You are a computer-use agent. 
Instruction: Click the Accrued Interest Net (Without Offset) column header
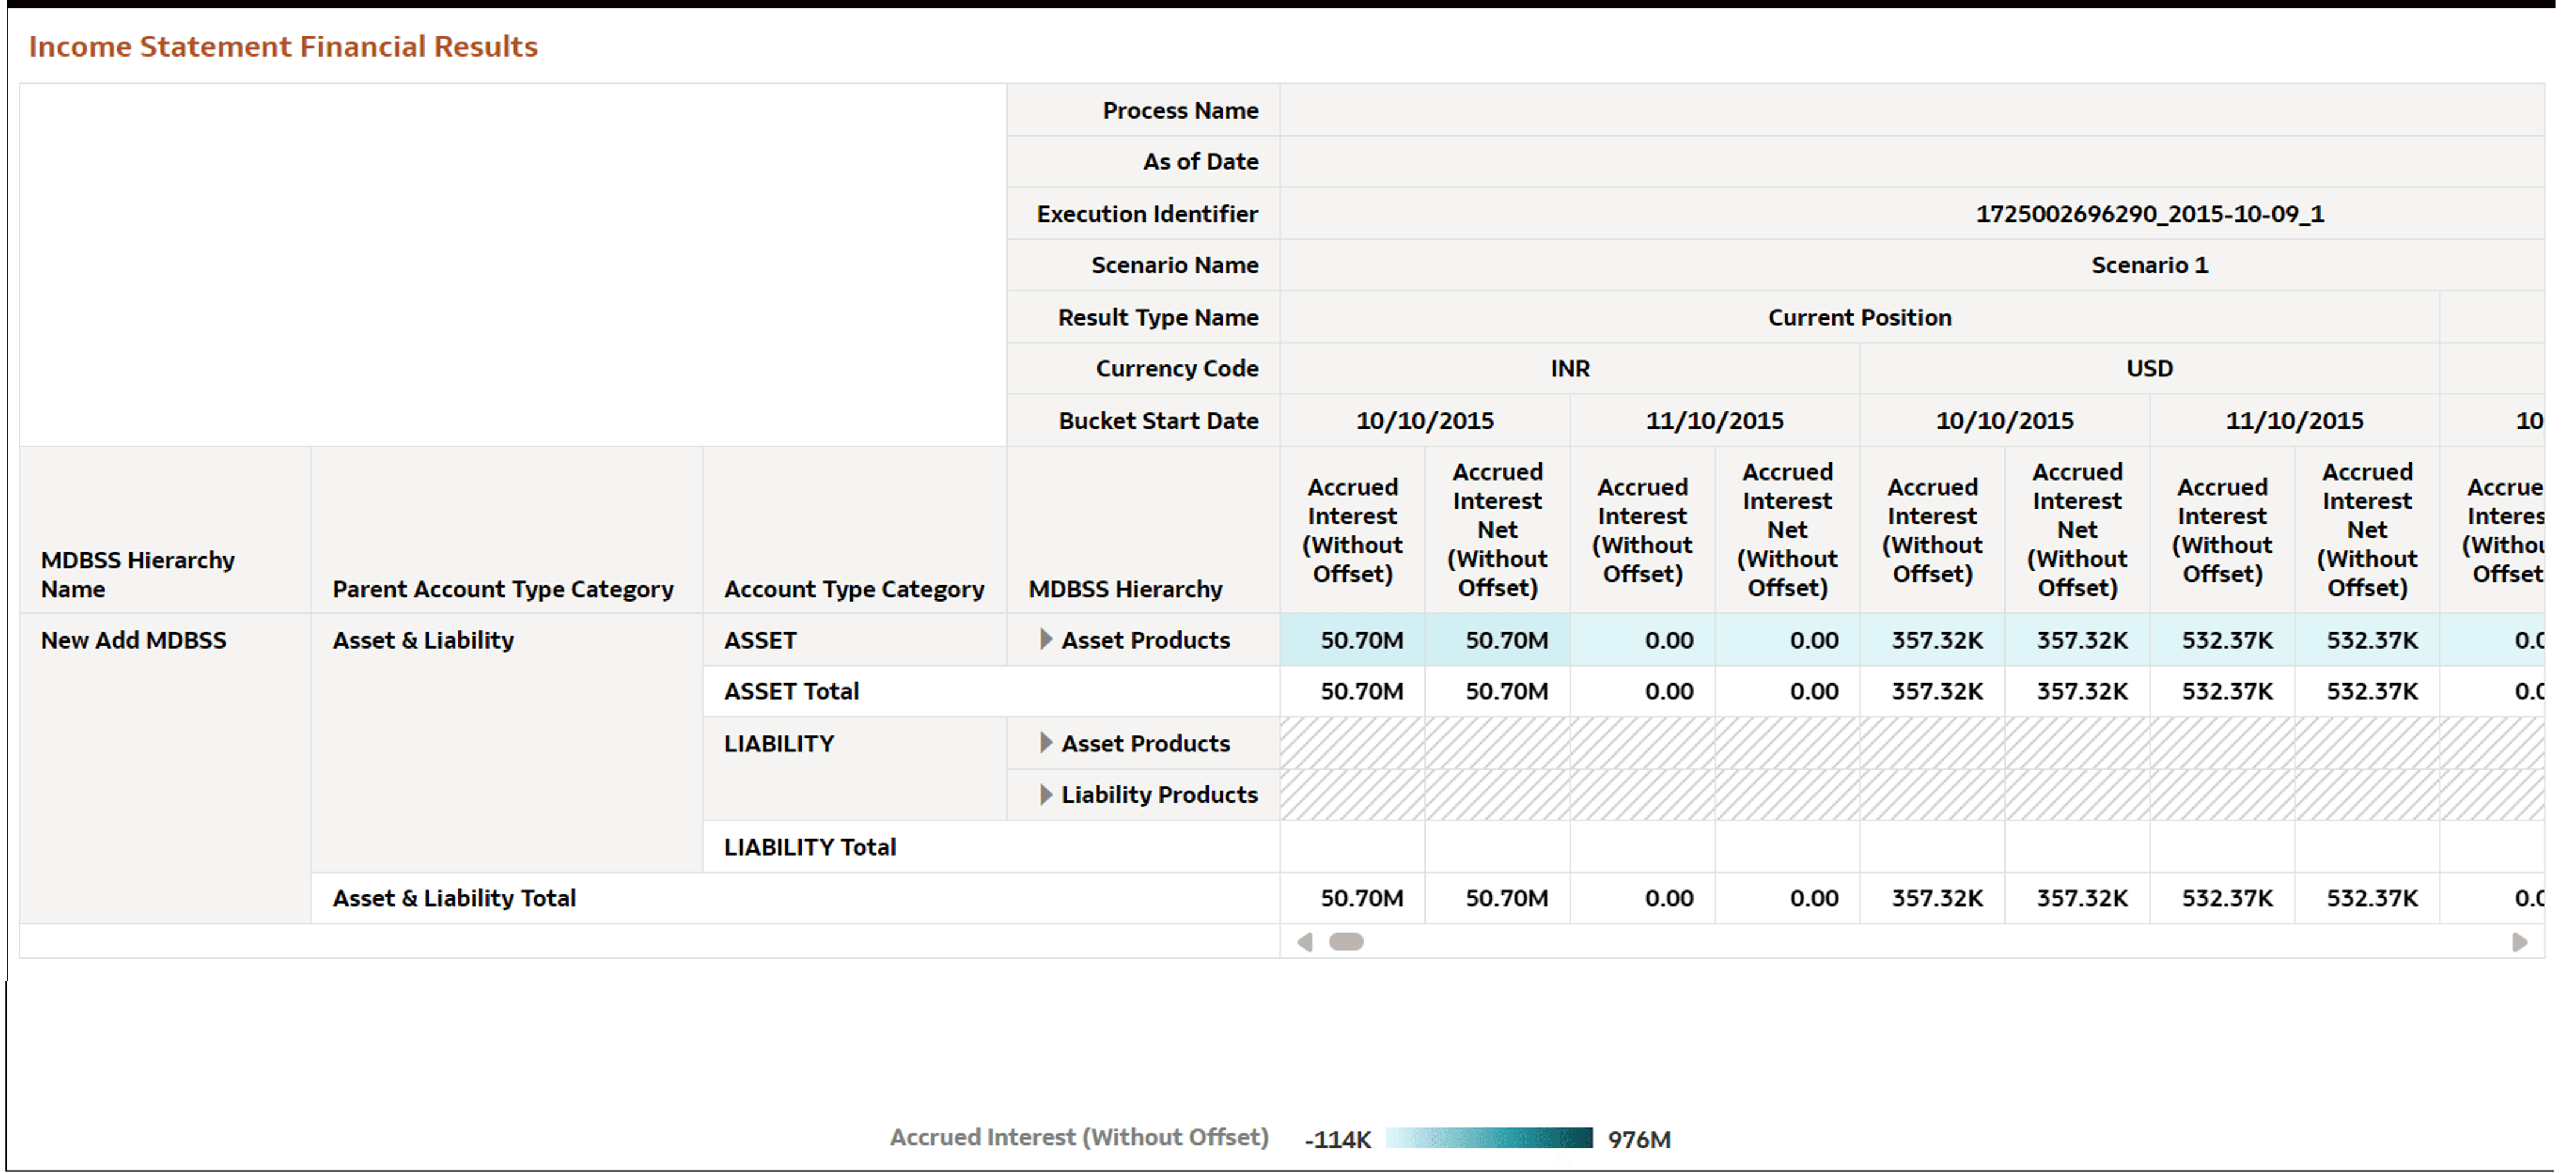click(x=1497, y=529)
